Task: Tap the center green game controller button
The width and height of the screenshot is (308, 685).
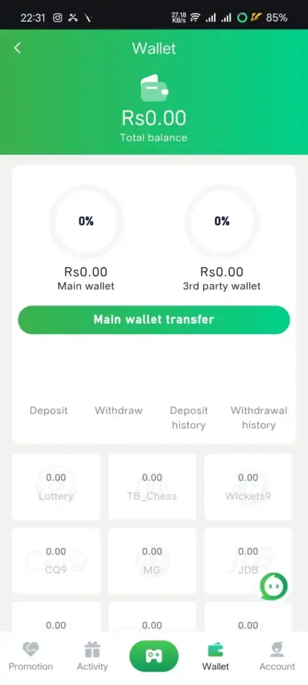Action: [x=154, y=656]
